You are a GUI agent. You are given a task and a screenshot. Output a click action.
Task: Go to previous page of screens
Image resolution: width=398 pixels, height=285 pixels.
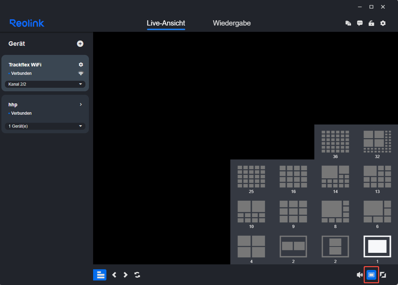click(114, 275)
